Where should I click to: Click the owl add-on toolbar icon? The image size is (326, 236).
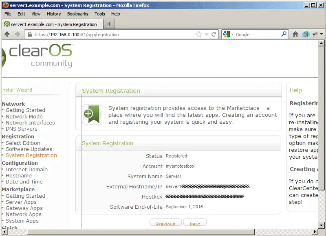pos(306,34)
